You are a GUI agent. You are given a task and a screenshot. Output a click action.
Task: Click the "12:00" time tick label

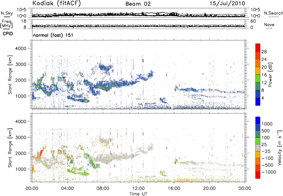(138, 189)
